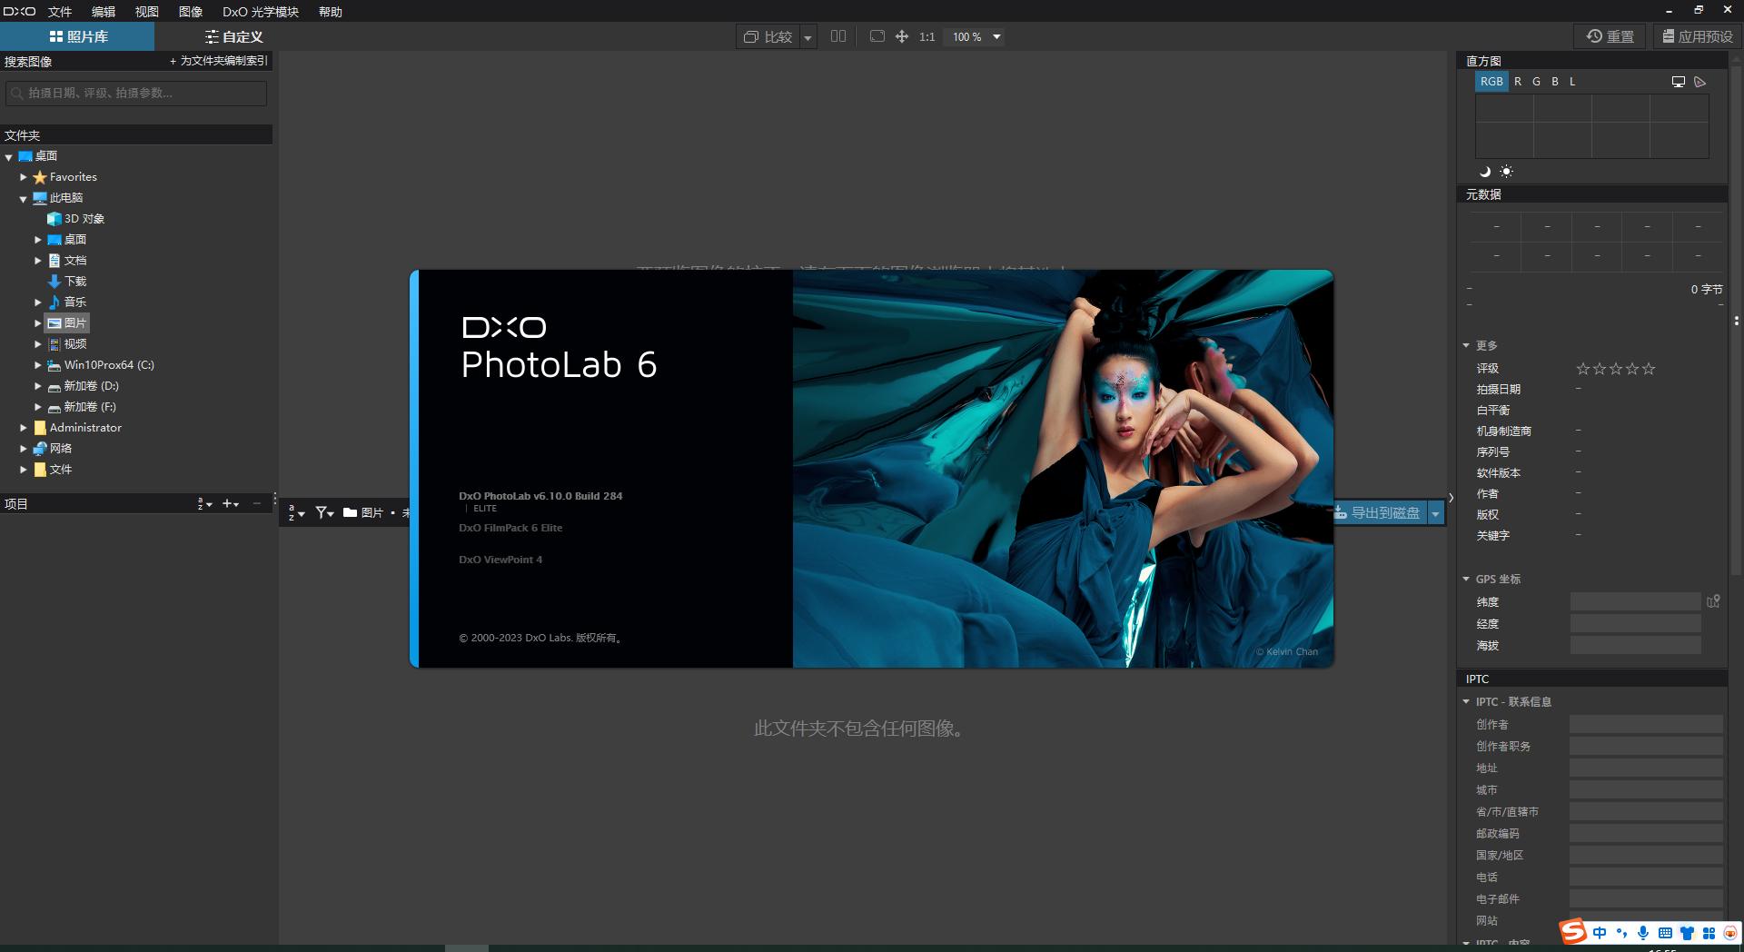Click the GPS map location icon beside 纬度
This screenshot has height=952, width=1744.
1713,601
